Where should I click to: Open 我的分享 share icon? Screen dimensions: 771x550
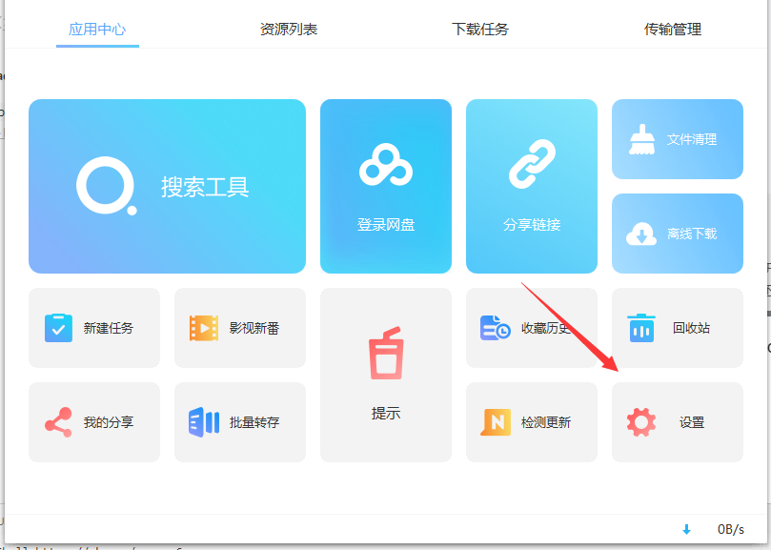point(59,422)
